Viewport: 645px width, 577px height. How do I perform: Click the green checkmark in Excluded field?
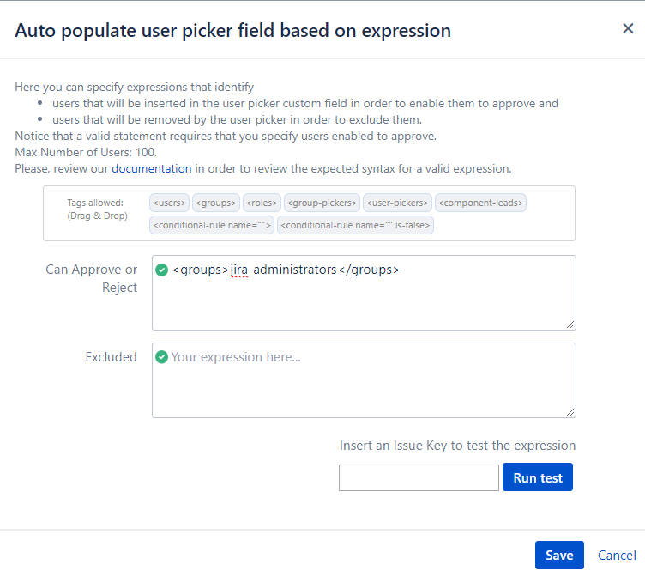pos(161,357)
